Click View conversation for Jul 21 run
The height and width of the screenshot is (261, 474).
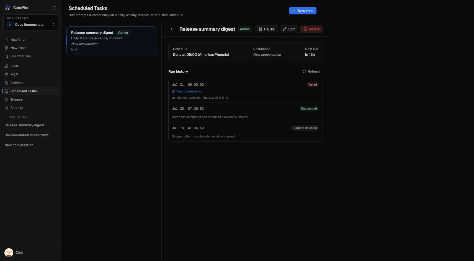coord(187,91)
